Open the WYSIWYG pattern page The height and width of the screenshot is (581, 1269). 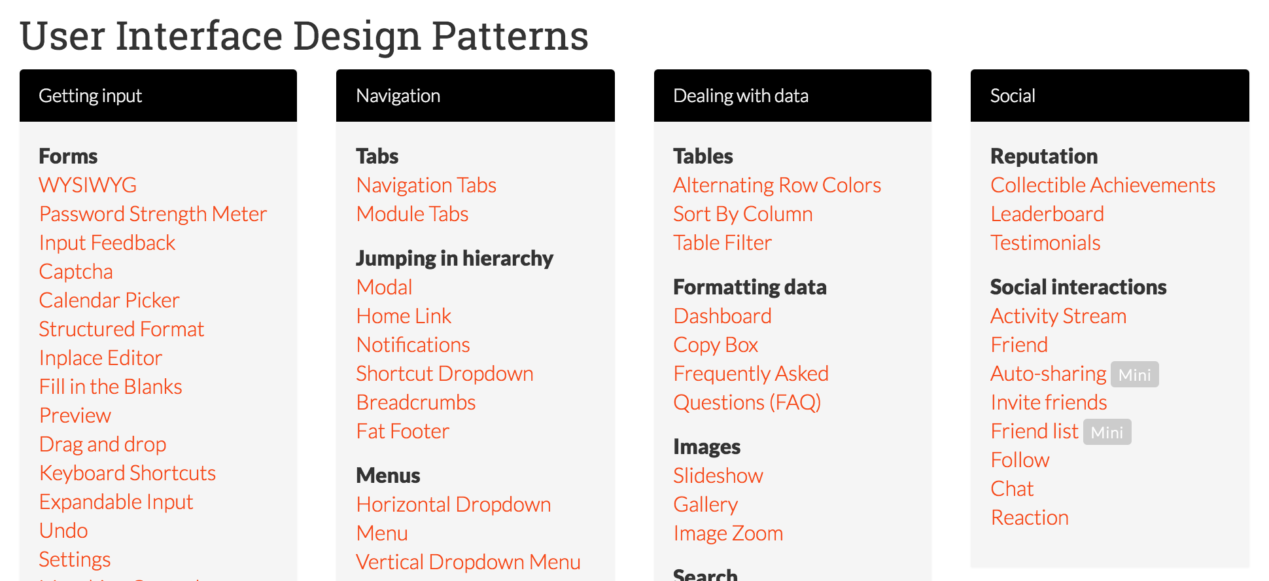coord(87,185)
